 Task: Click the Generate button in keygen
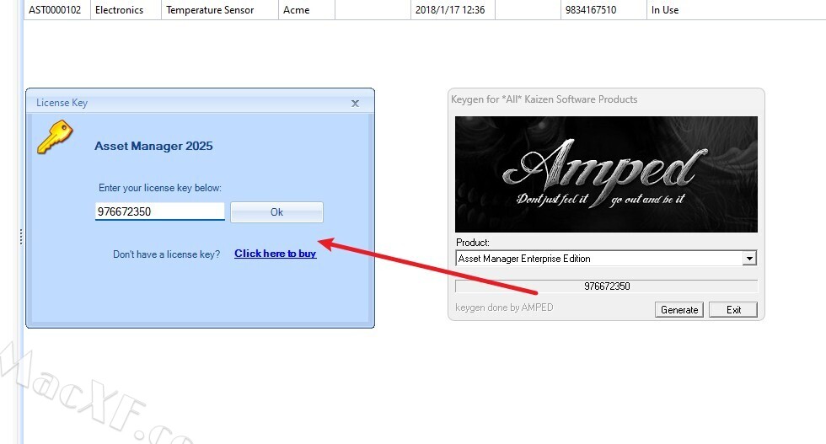click(x=679, y=310)
